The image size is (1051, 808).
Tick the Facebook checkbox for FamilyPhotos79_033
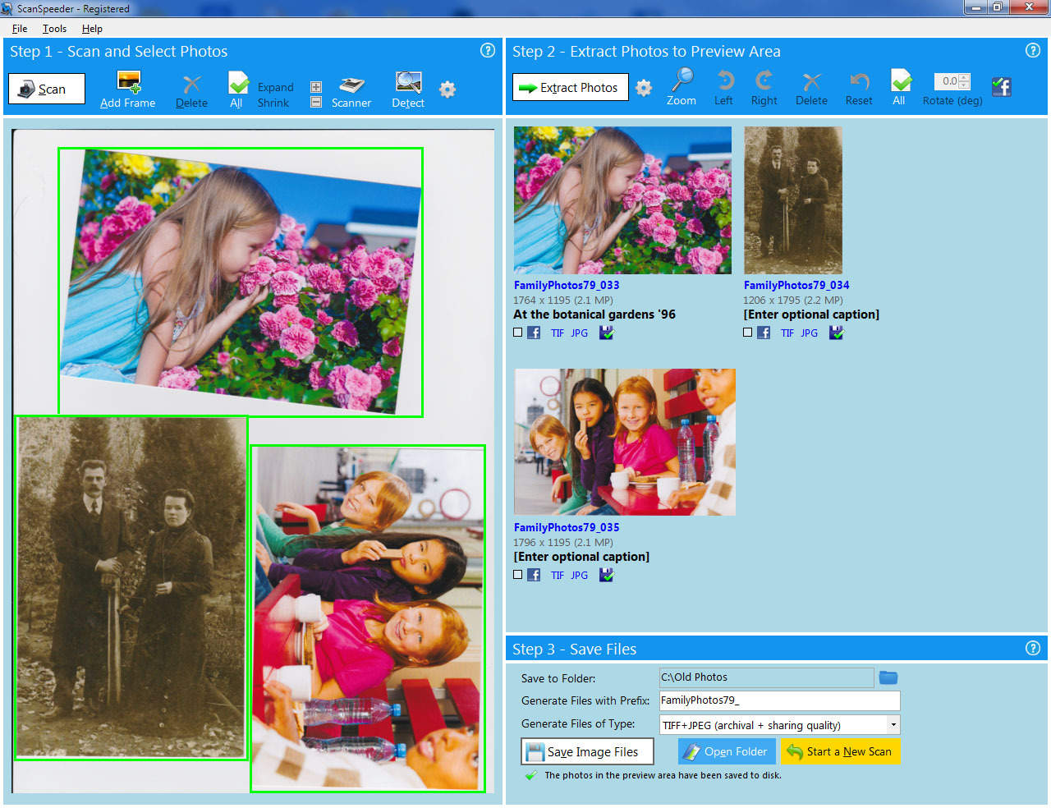(518, 333)
